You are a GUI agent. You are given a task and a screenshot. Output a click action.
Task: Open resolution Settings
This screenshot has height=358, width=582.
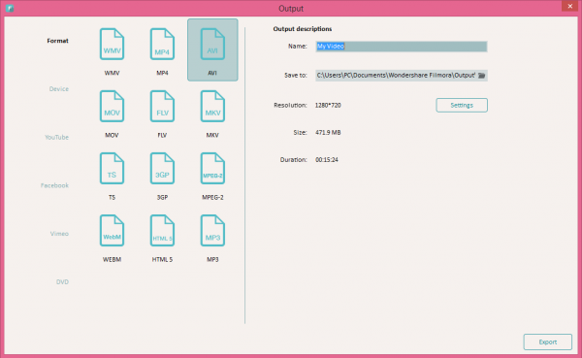(462, 105)
